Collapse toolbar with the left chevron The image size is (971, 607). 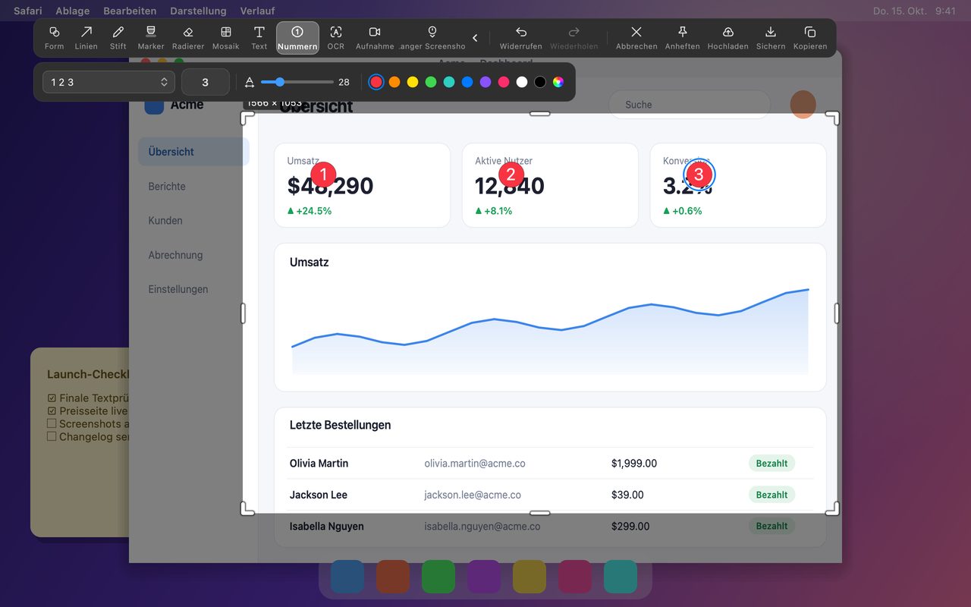[x=475, y=38]
